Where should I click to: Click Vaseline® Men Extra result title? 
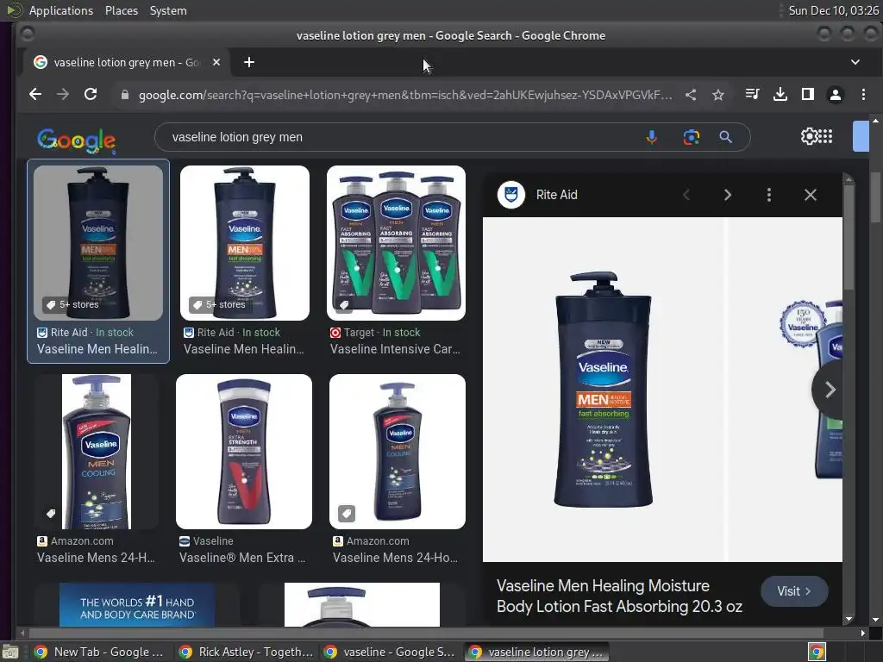click(242, 558)
